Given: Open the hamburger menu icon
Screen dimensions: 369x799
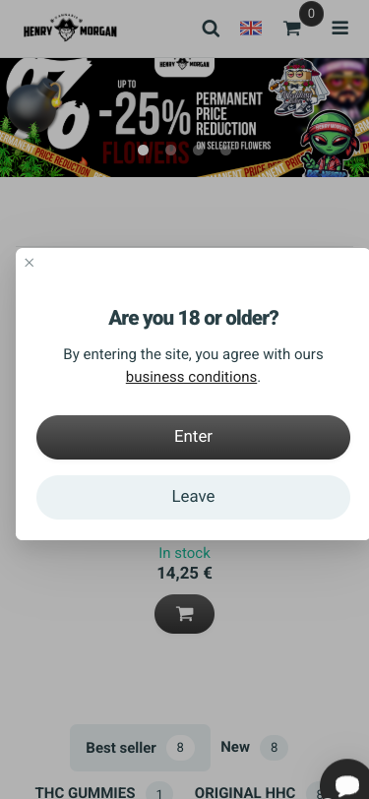Looking at the screenshot, I should [339, 28].
